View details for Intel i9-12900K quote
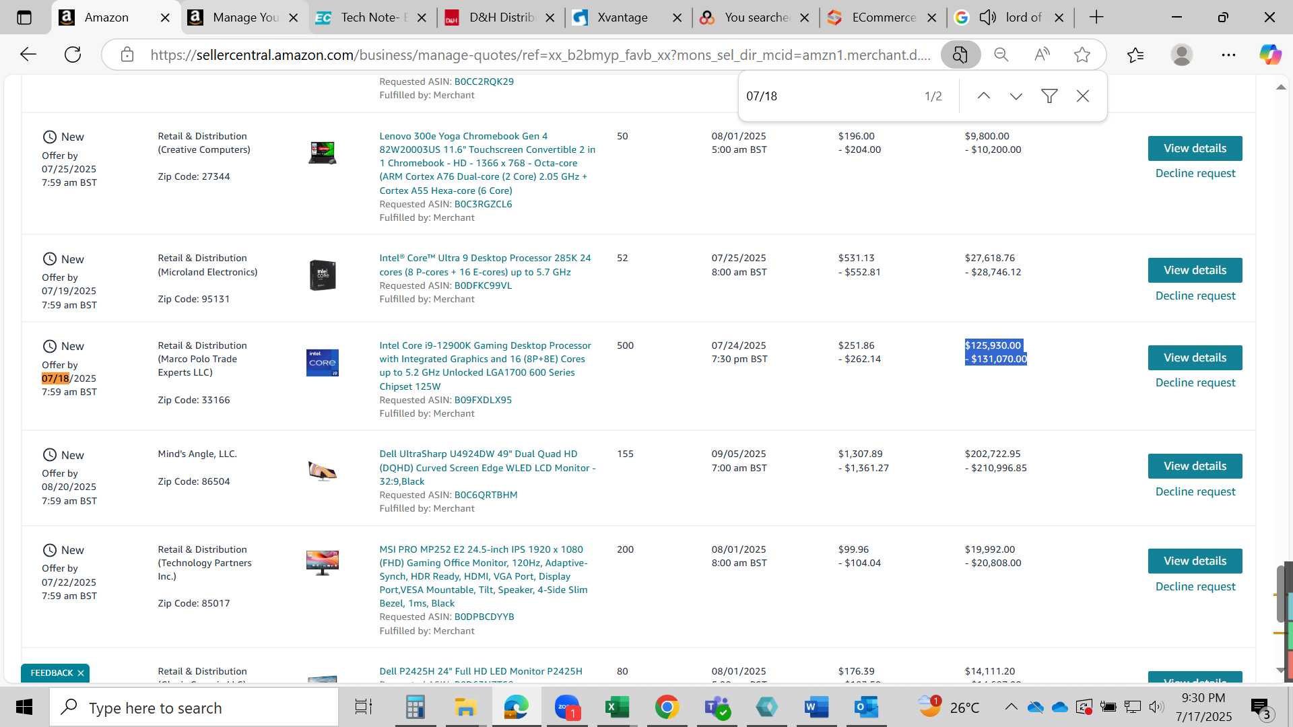Image resolution: width=1293 pixels, height=727 pixels. (x=1195, y=357)
